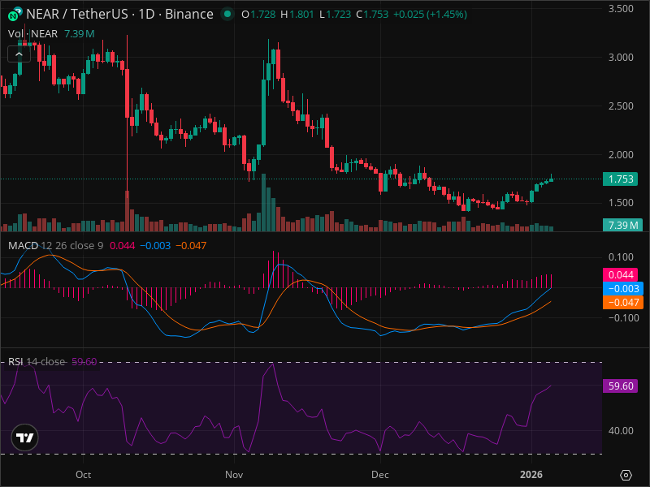The height and width of the screenshot is (487, 650).
Task: Open chart settings gear icon
Action: tap(626, 475)
